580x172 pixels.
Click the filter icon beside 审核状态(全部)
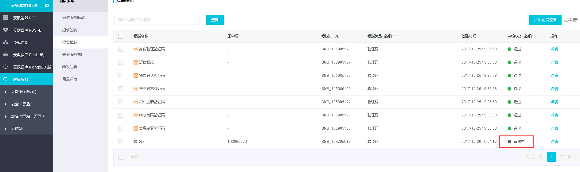535,36
